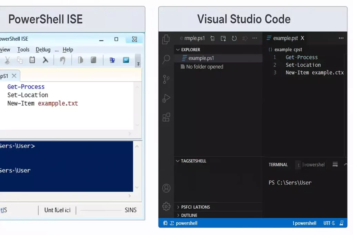Click the Accounts person icon in VS Code

tap(167, 188)
